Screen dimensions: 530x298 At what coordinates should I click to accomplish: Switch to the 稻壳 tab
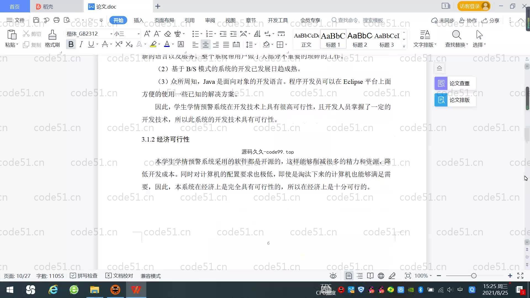57,6
